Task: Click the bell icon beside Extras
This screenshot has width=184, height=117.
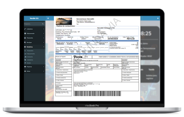Action: point(25,71)
